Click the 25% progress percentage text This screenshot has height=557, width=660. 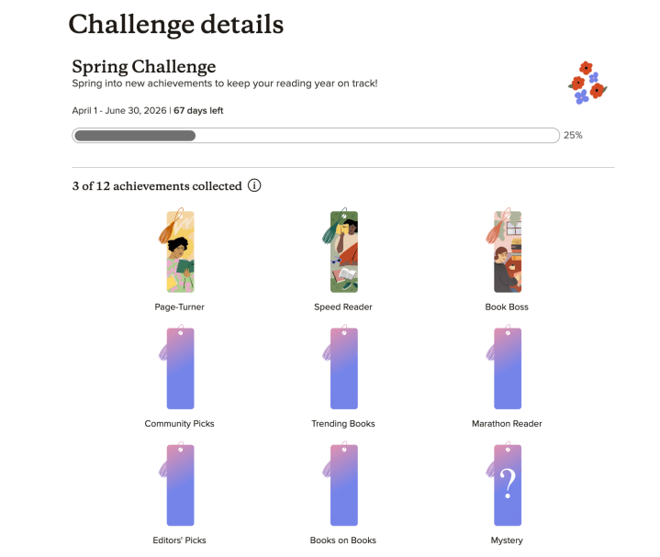pyautogui.click(x=573, y=136)
